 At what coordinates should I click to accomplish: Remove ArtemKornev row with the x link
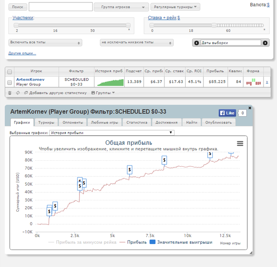tap(267, 82)
